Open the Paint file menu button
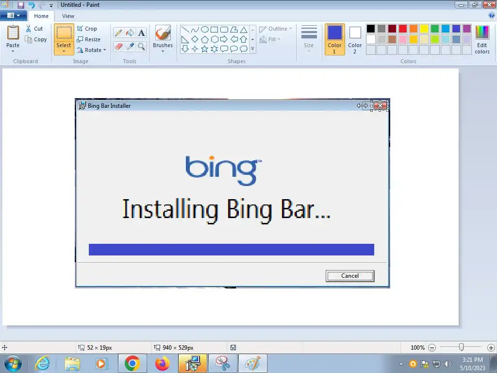Screen dimensions: 497x373 (13, 15)
